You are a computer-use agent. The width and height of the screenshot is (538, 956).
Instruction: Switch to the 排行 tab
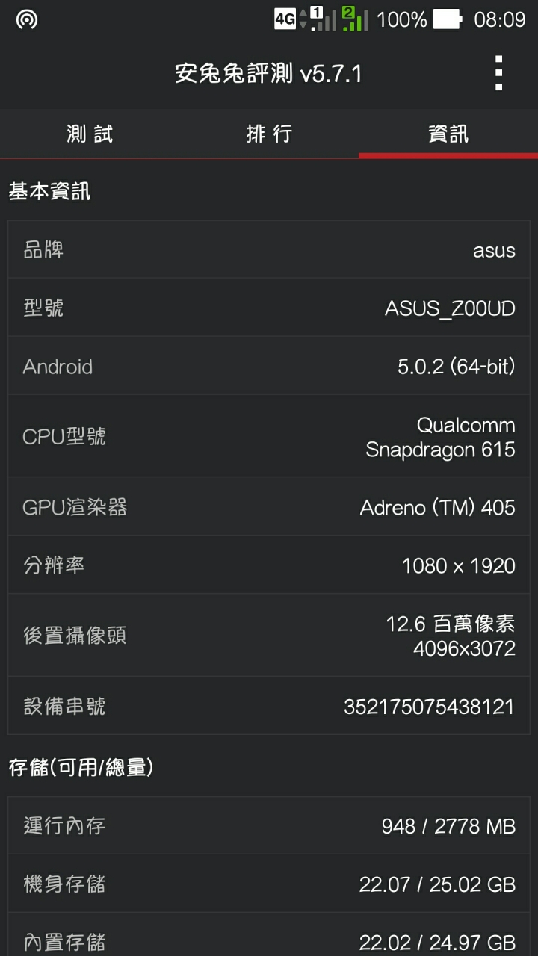269,134
